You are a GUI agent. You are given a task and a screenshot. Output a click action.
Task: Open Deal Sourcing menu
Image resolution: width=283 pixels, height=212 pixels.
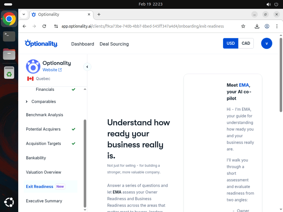[x=114, y=44]
